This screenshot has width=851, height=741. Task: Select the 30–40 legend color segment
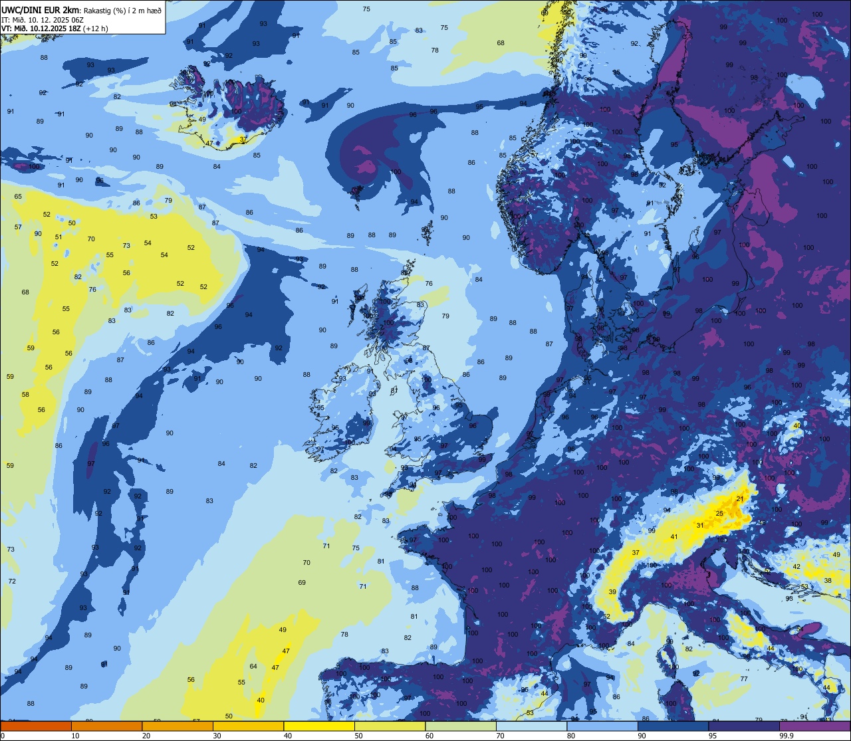coord(248,726)
